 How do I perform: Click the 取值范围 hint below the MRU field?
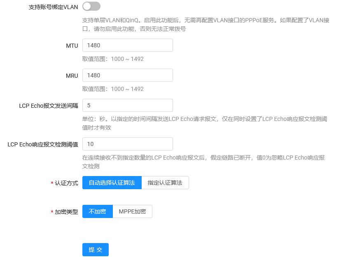point(113,89)
